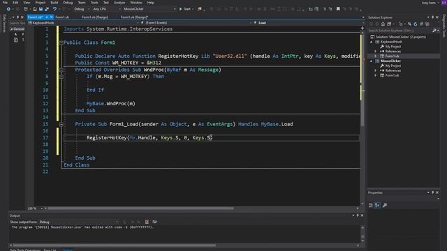Click the Property Pages wrench icon
Image resolution: width=447 pixels, height=251 pixels.
tap(385, 205)
